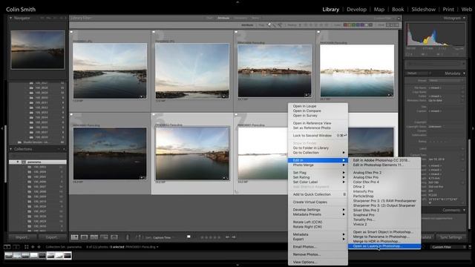This screenshot has height=267, width=475.
Task: Click the Sync Settings button
Action: coord(451,237)
